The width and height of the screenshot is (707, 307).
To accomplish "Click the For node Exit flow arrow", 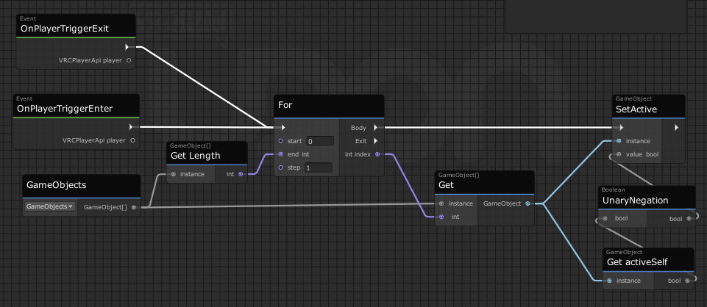I will point(376,141).
